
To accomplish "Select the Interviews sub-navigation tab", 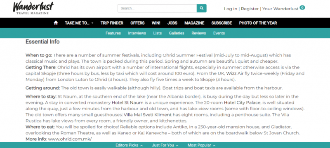I will point(137,33).
